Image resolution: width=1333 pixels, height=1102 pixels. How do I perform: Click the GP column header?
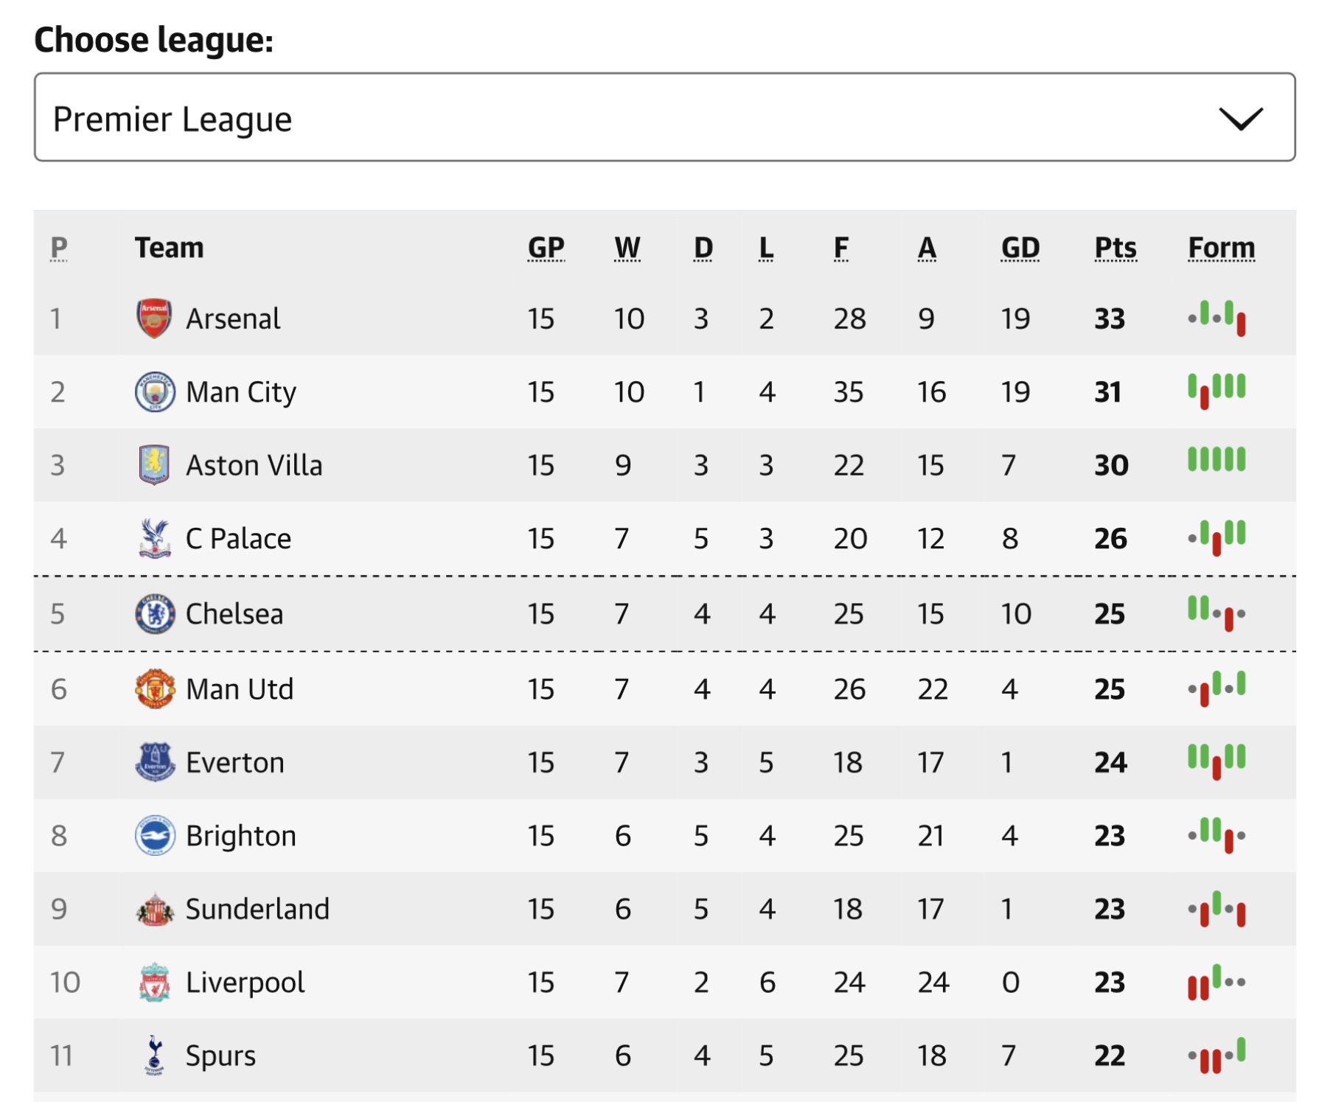[546, 248]
